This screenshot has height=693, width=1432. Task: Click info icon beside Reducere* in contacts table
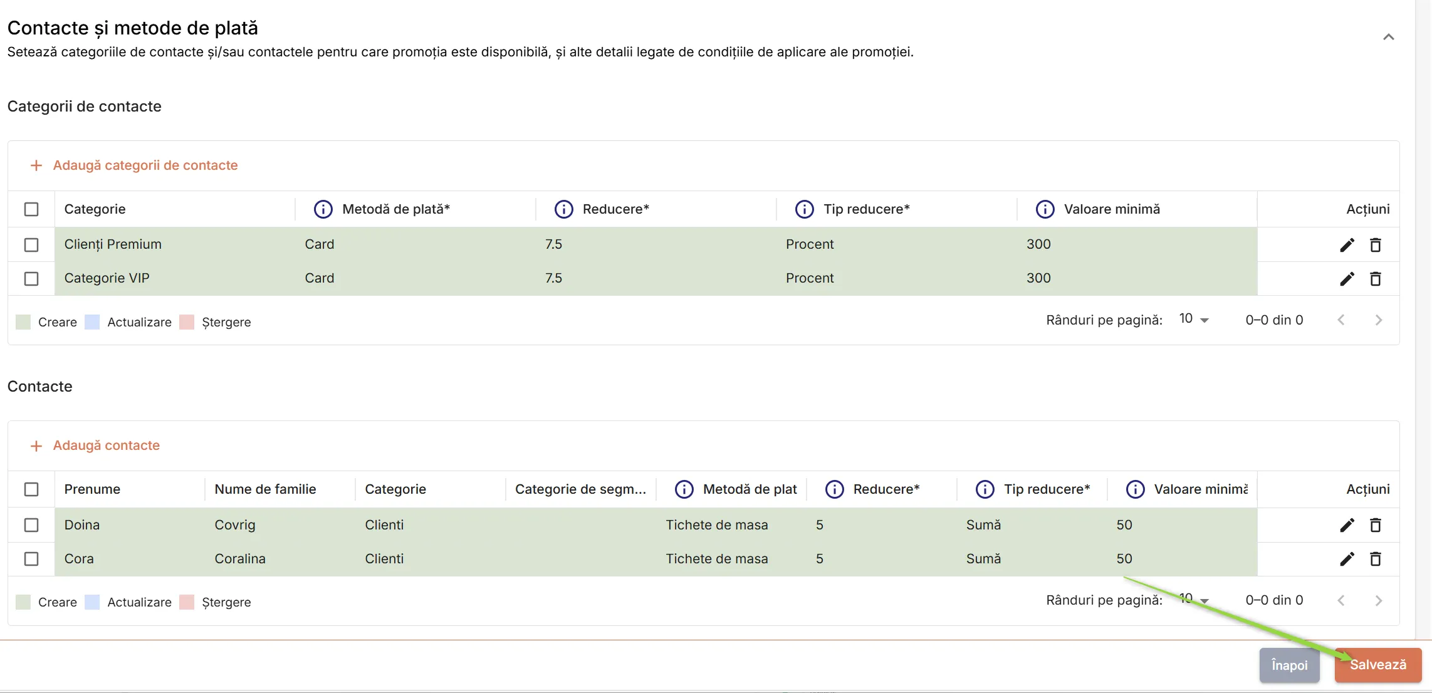pyautogui.click(x=835, y=489)
